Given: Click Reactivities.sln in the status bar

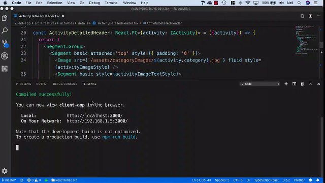Looking at the screenshot, I should tap(64, 180).
